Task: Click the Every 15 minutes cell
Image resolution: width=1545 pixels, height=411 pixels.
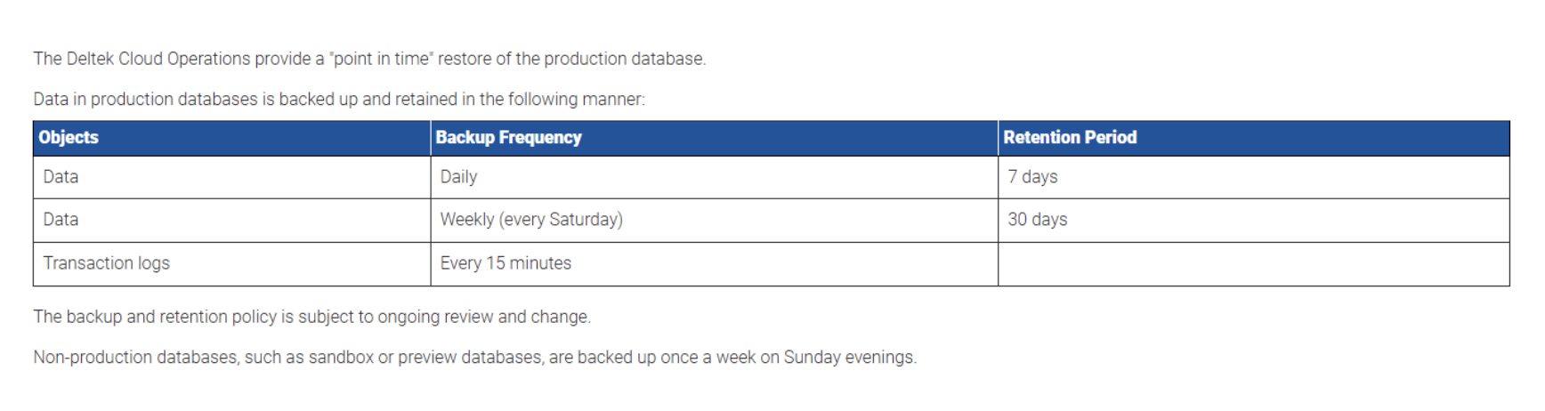Action: tap(506, 263)
